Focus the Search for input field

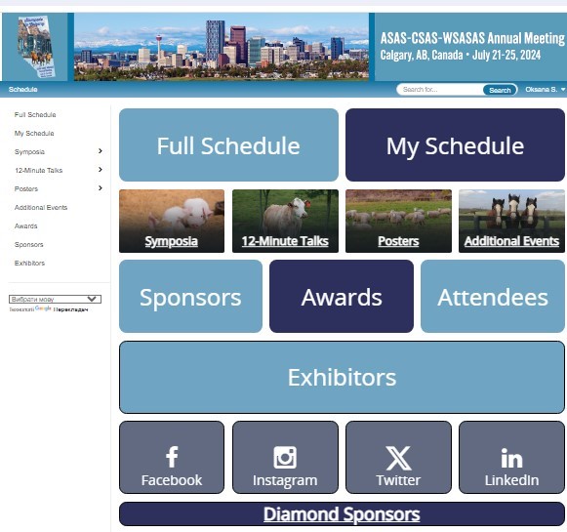440,90
